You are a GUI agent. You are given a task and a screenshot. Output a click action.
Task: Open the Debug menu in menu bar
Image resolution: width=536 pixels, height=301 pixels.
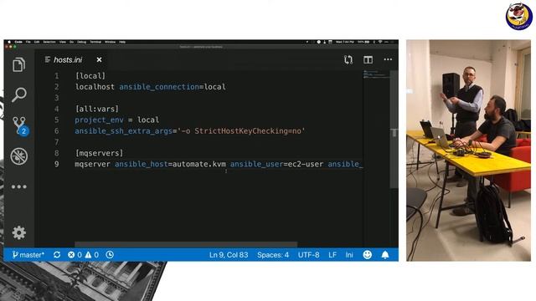[x=81, y=42]
